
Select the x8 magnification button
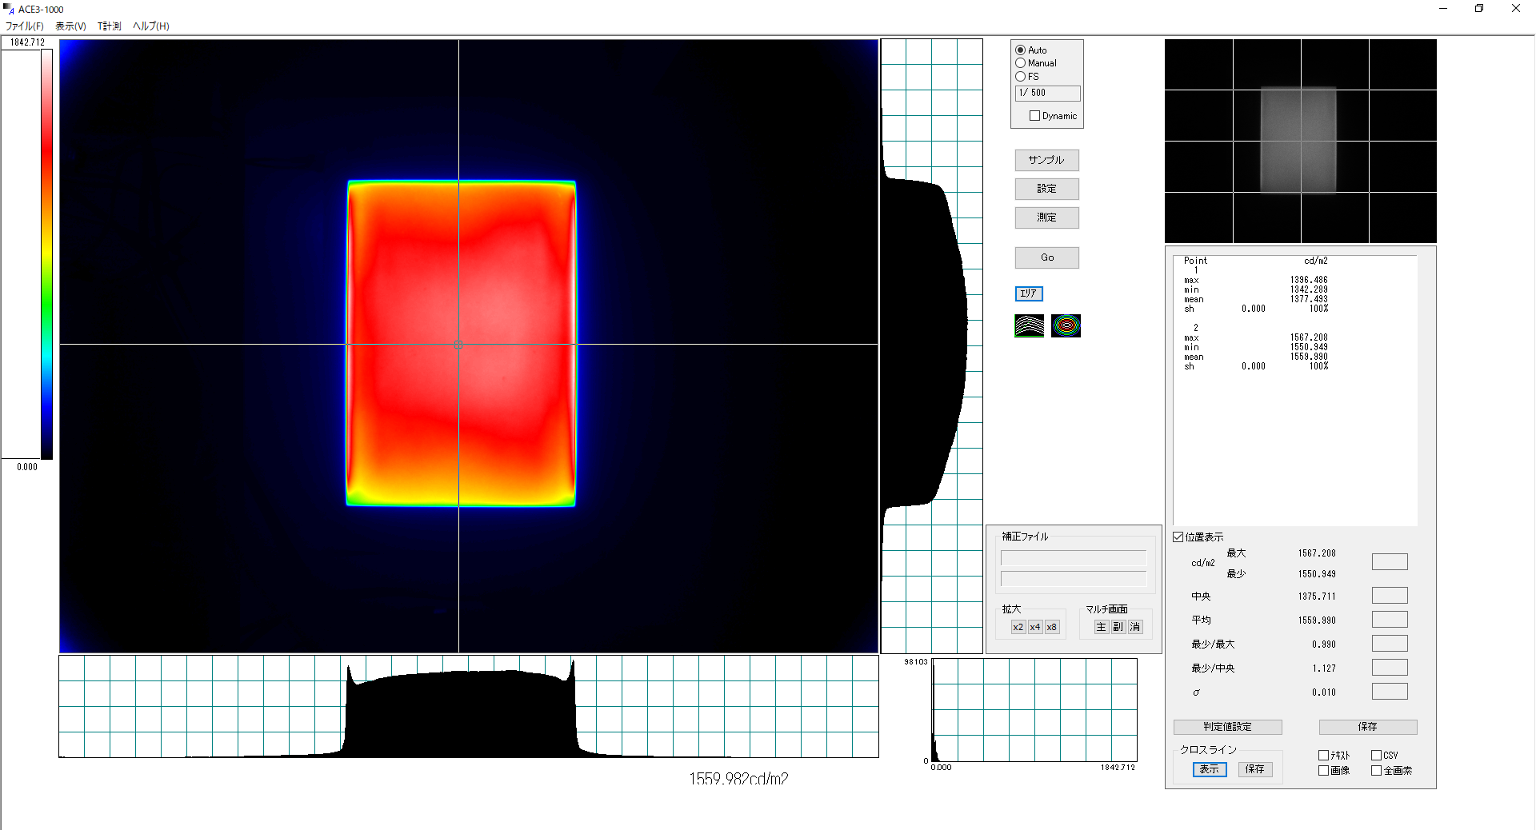pyautogui.click(x=1052, y=627)
